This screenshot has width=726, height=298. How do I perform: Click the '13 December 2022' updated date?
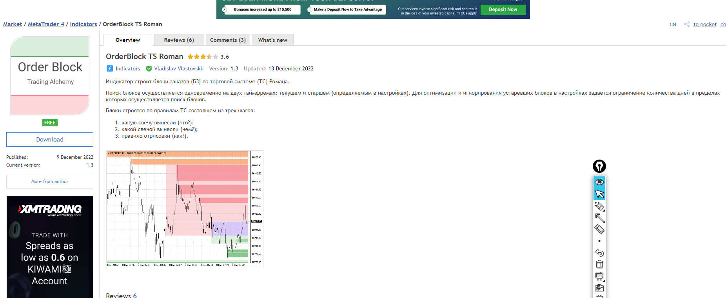291,68
